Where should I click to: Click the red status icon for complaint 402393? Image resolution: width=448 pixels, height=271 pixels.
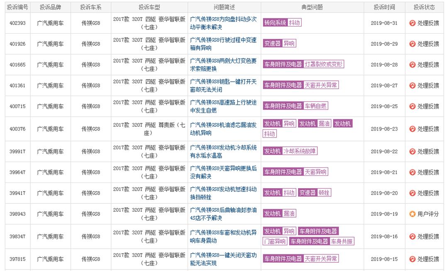(x=412, y=23)
